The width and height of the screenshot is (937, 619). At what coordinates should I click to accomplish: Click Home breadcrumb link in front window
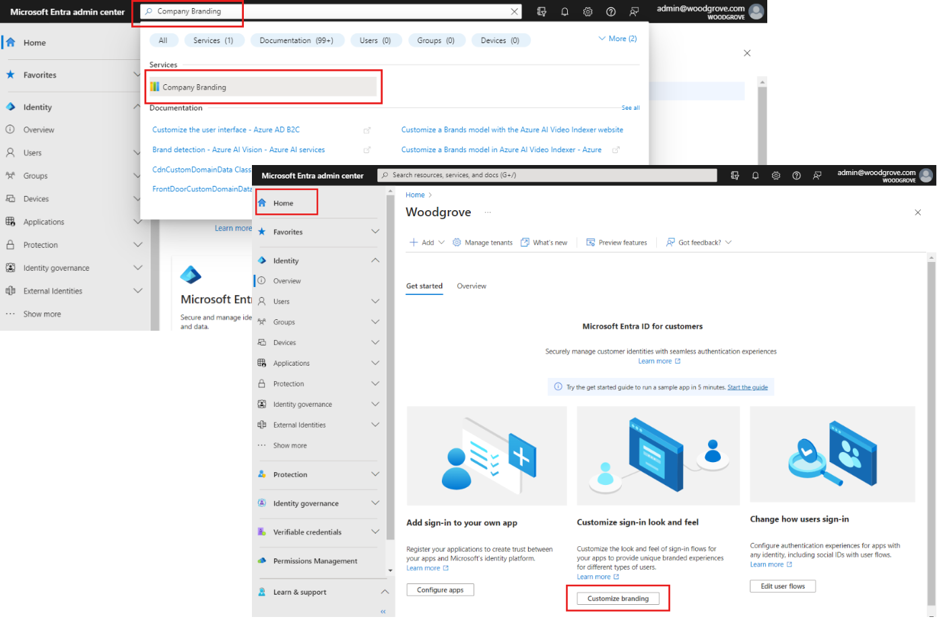[415, 195]
